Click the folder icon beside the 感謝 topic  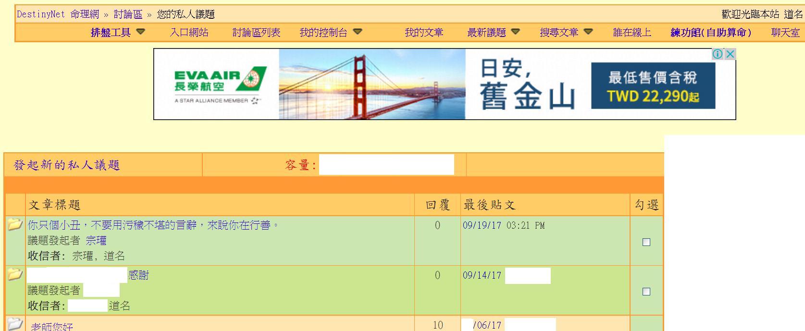(x=15, y=274)
